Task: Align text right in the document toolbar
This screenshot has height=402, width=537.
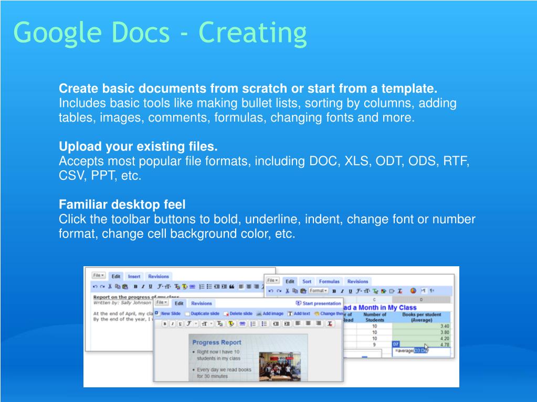Action: (x=256, y=287)
